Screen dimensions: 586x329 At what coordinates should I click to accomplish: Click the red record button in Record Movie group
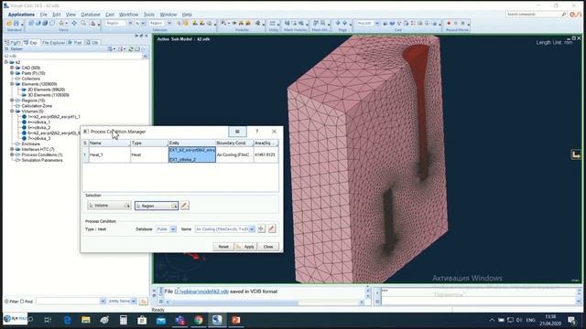pyautogui.click(x=449, y=23)
